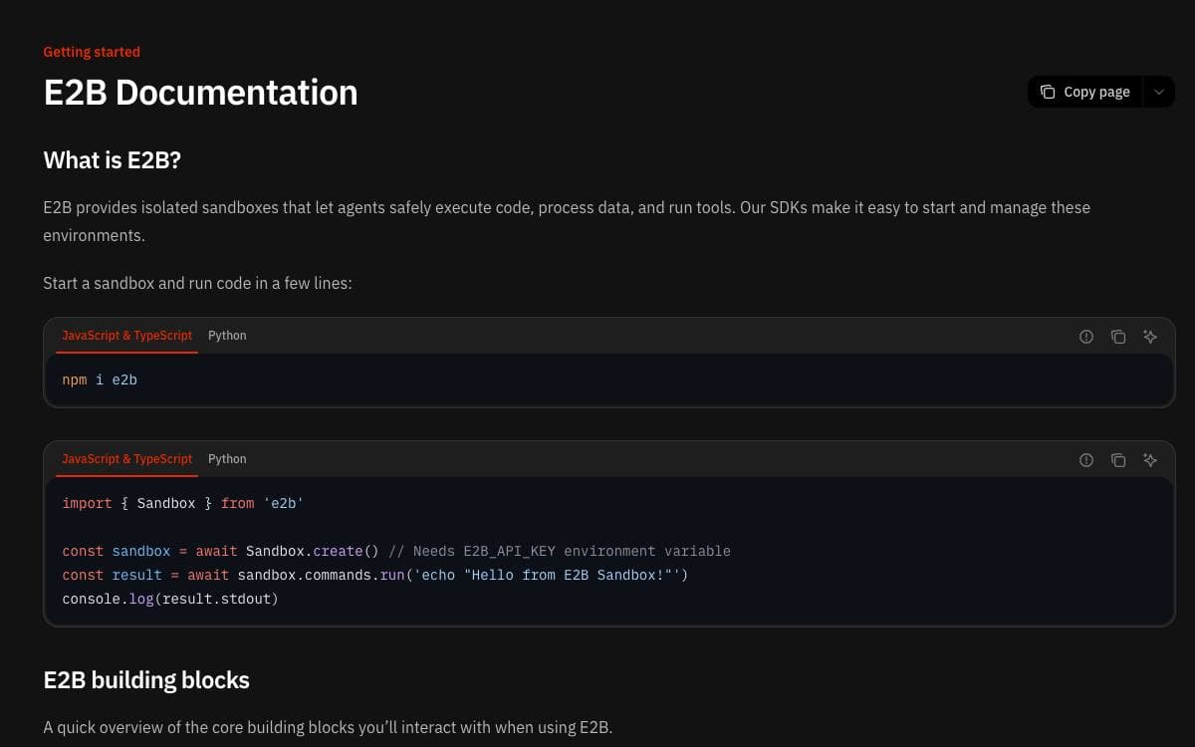The width and height of the screenshot is (1195, 747).
Task: Click the console.log(result.stdout) line
Action: click(x=170, y=599)
